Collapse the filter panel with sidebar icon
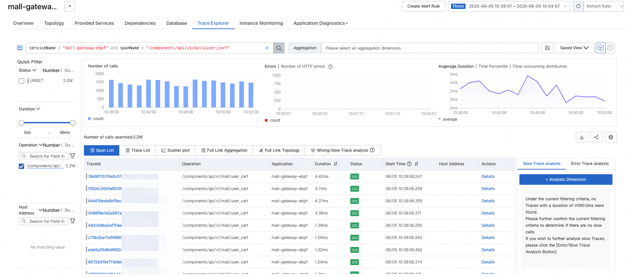The height and width of the screenshot is (277, 627). (20, 48)
